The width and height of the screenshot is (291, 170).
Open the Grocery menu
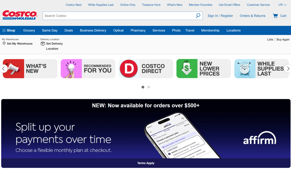pos(29,30)
